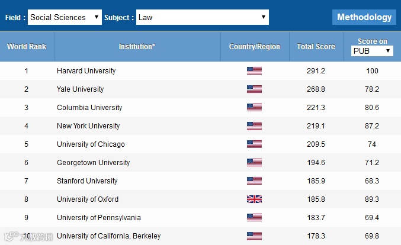Open the Subject dropdown set to Law
401x245 pixels.
tap(202, 17)
